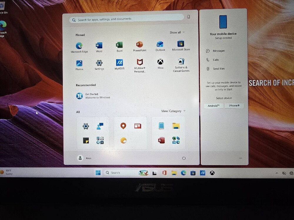Open Microsoft Store from the Pinned section
Image resolution: width=294 pixels, height=220 pixels.
181,45
